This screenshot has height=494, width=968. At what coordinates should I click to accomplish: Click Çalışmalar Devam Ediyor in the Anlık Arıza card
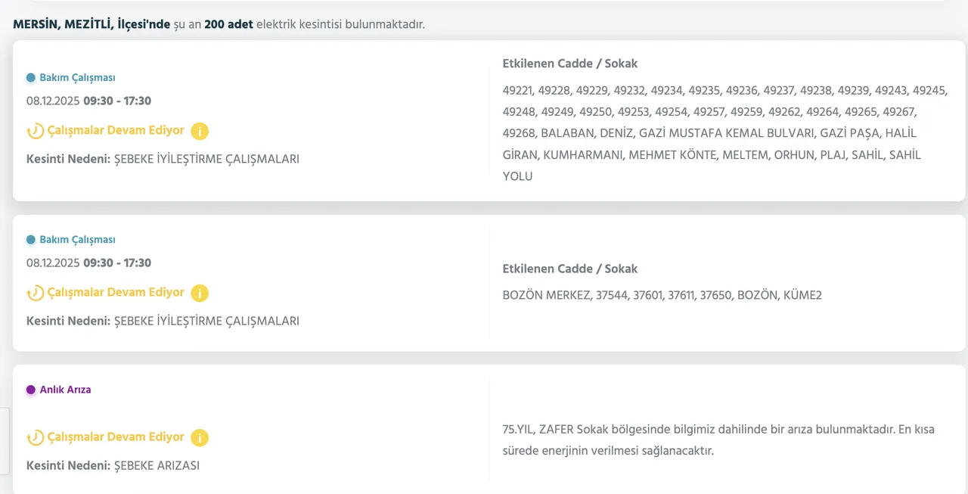click(x=116, y=437)
